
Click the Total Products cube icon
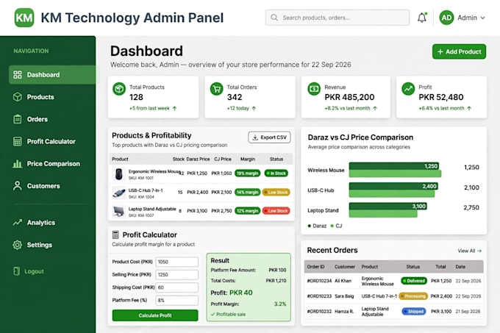(119, 89)
